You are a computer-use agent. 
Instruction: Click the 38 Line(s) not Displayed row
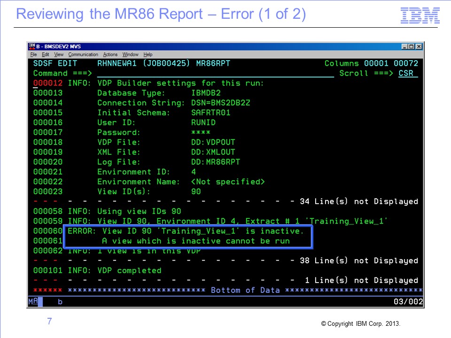[x=225, y=261]
